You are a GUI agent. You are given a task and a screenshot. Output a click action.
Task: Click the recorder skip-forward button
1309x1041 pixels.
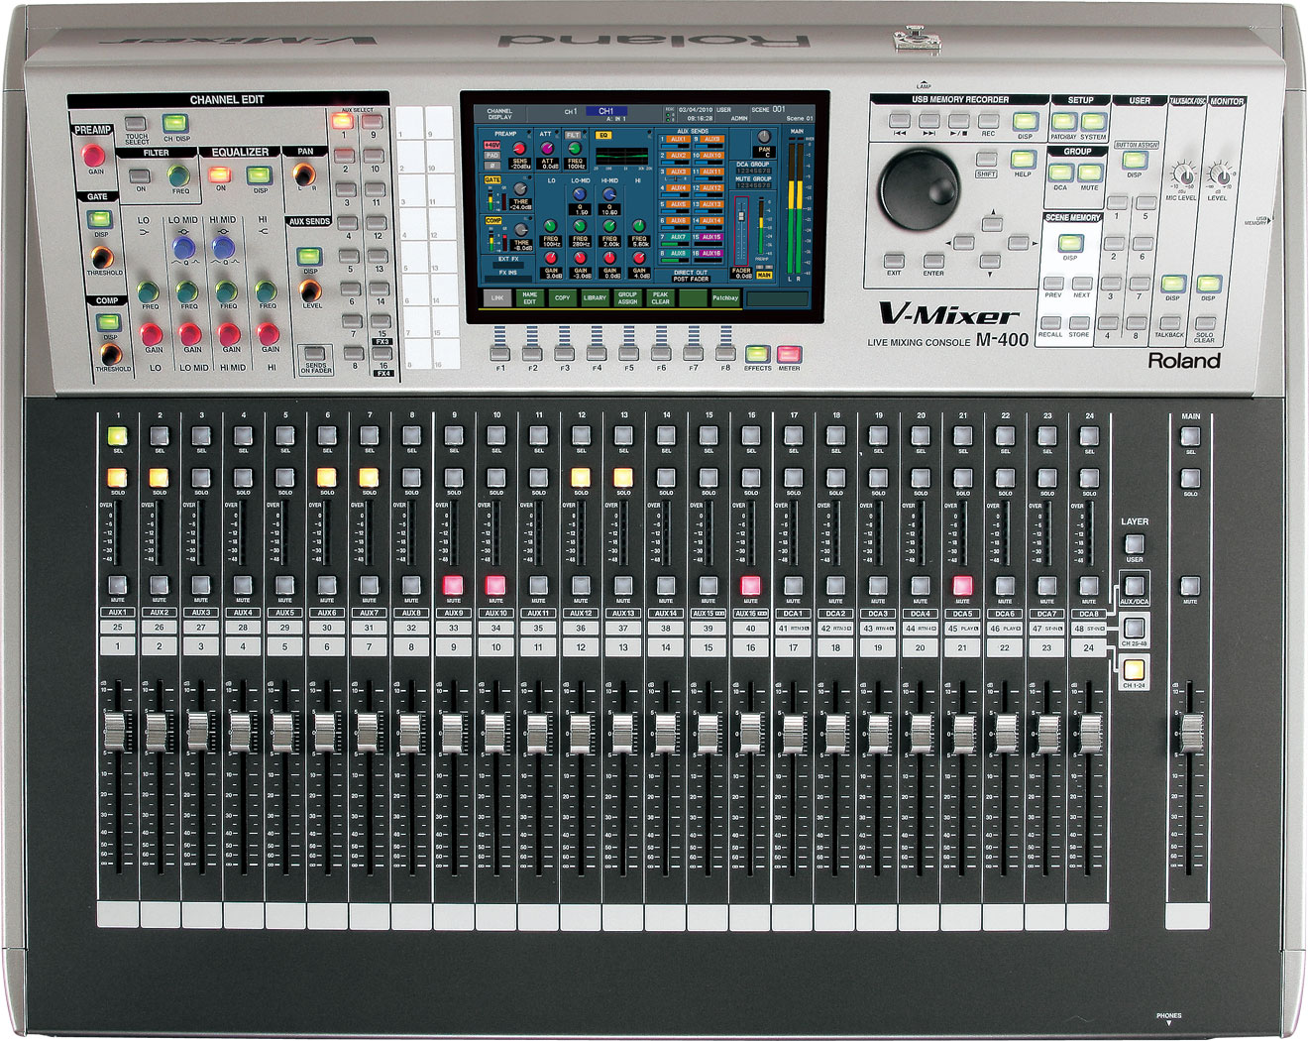[x=928, y=121]
